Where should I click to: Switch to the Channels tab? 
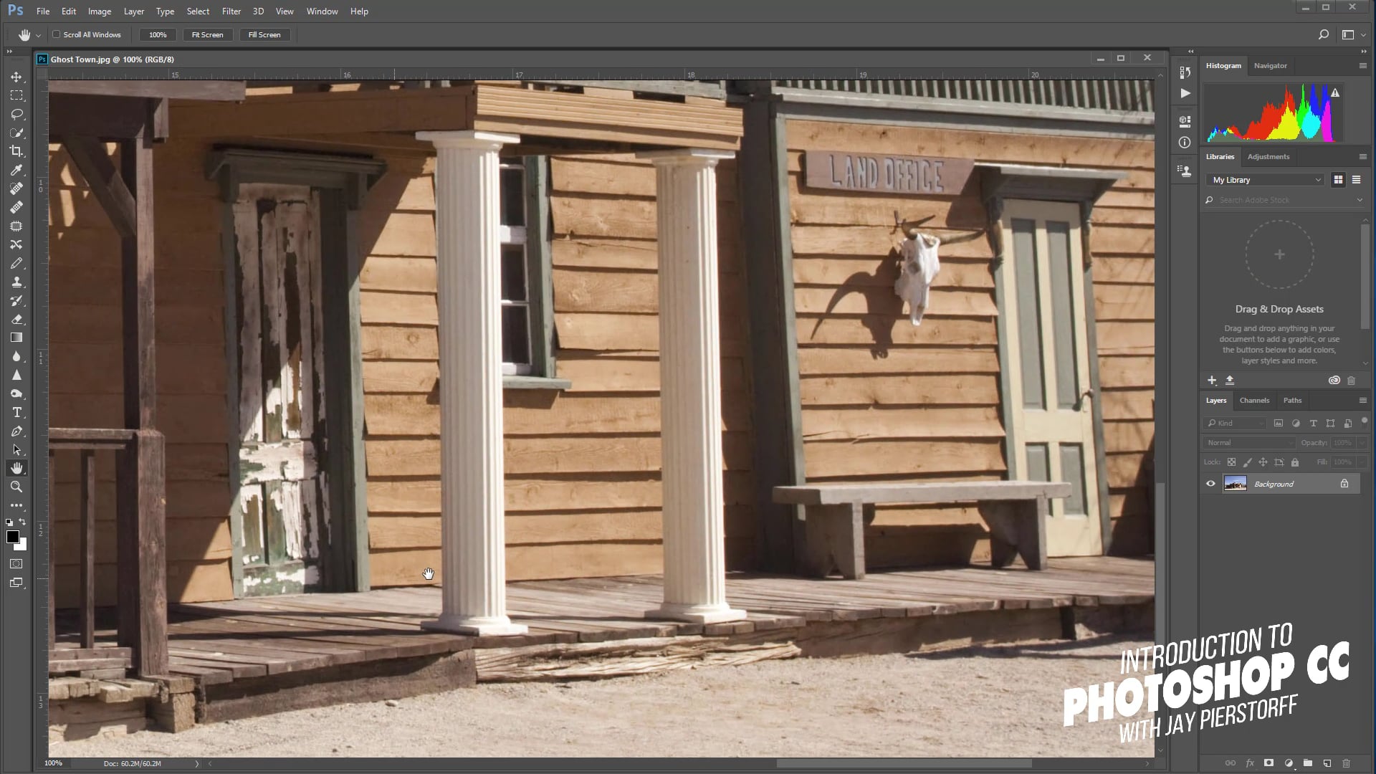point(1254,401)
